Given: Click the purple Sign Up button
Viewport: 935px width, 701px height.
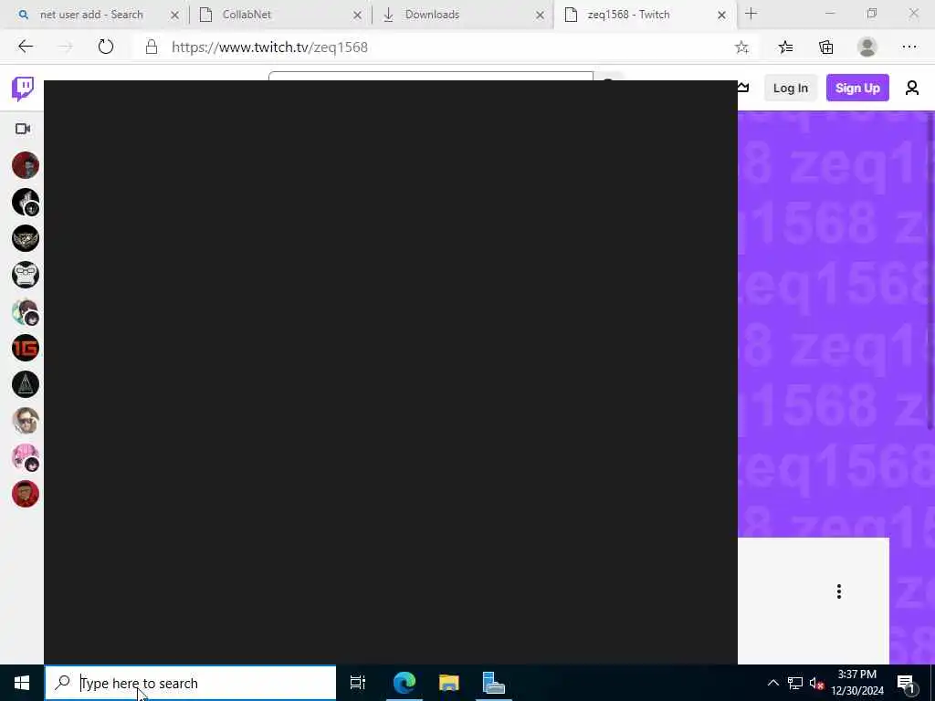Looking at the screenshot, I should tap(856, 89).
